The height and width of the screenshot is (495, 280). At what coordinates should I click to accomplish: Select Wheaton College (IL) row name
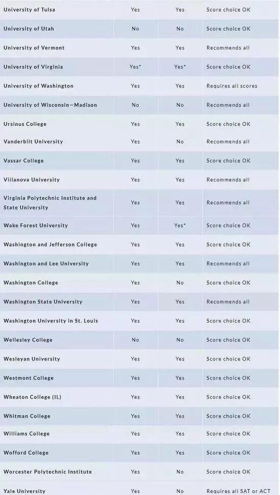click(x=32, y=397)
